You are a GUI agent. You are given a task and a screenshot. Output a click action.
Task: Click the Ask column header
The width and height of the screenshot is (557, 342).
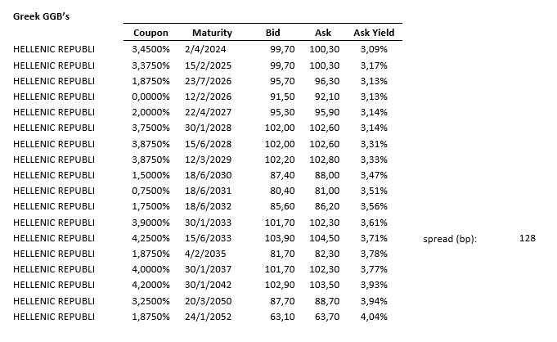pos(322,33)
